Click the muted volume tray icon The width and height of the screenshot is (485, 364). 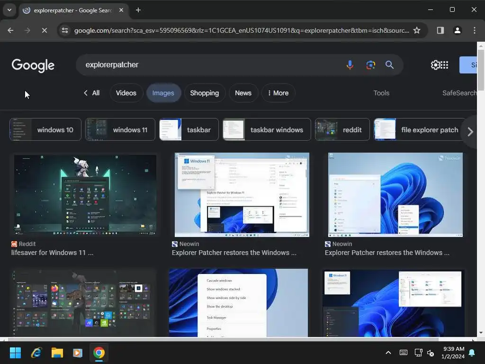tap(430, 353)
